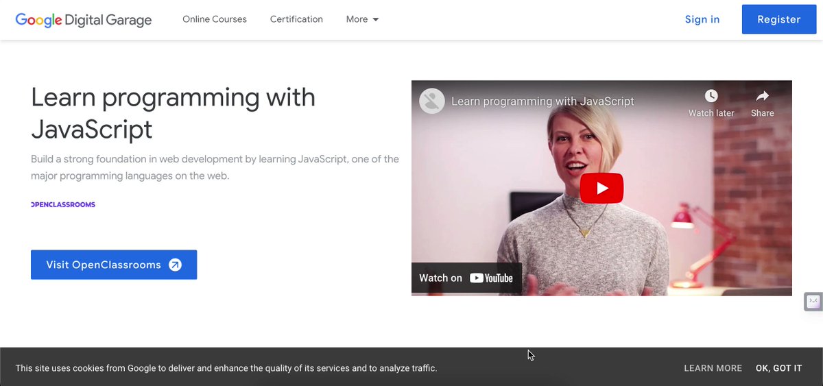The height and width of the screenshot is (386, 823).
Task: Click LEARN MORE in cookie banner
Action: 713,368
